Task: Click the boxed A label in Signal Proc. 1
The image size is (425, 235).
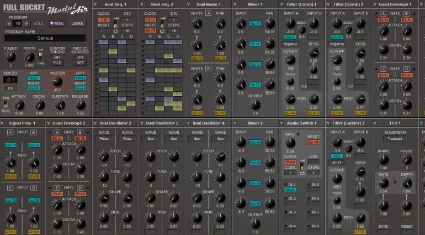Action: coord(10,132)
